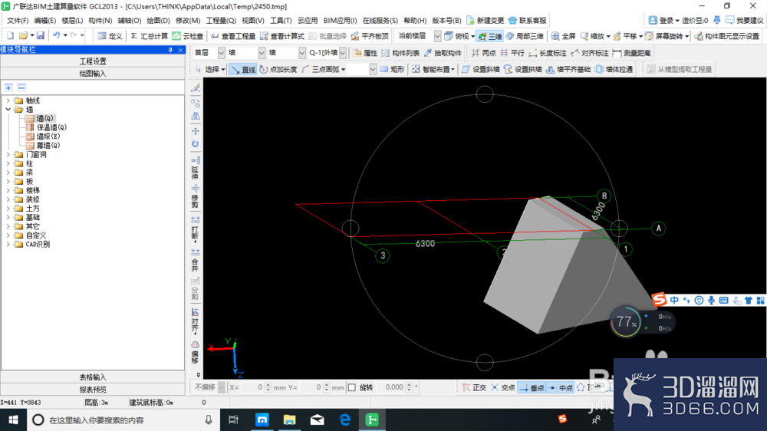Click the New file icon
767x431 pixels.
point(10,36)
